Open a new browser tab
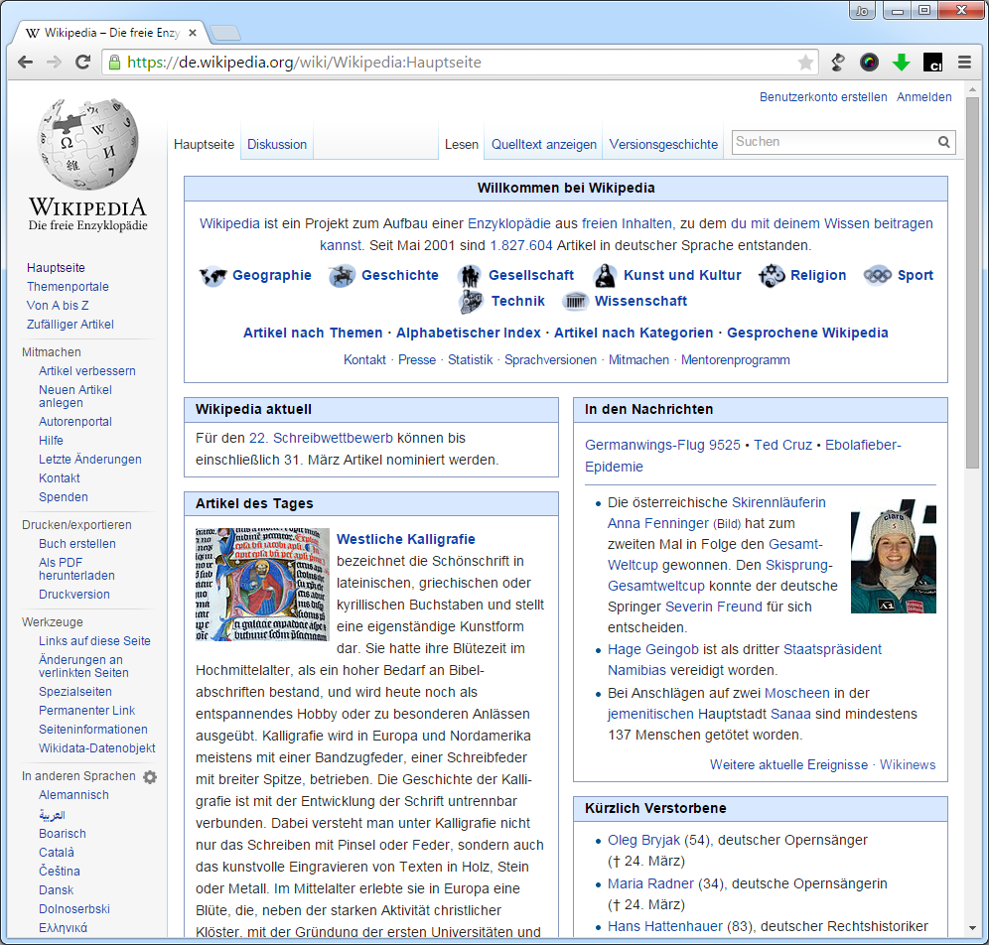989x945 pixels. 224,33
